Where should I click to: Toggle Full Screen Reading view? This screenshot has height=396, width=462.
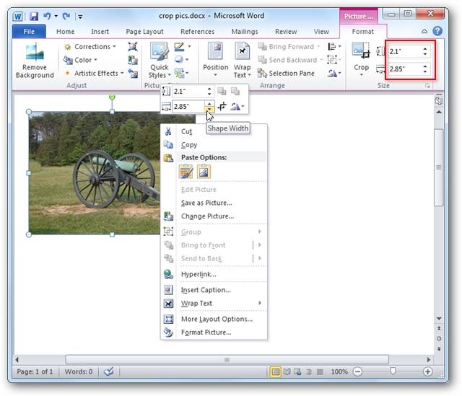[x=287, y=371]
